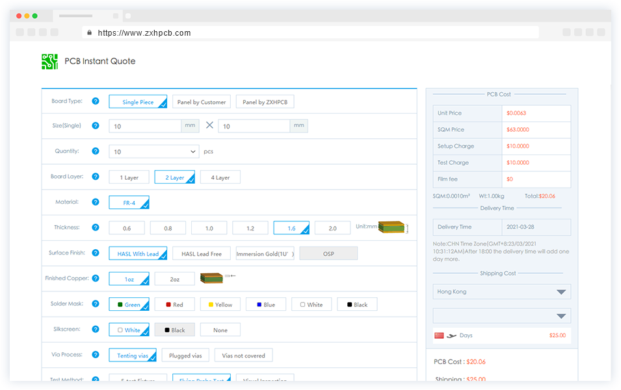Click the padlock icon in address bar
Screen dimensions: 621x390
pos(90,32)
